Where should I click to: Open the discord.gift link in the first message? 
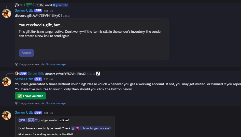click(38, 16)
